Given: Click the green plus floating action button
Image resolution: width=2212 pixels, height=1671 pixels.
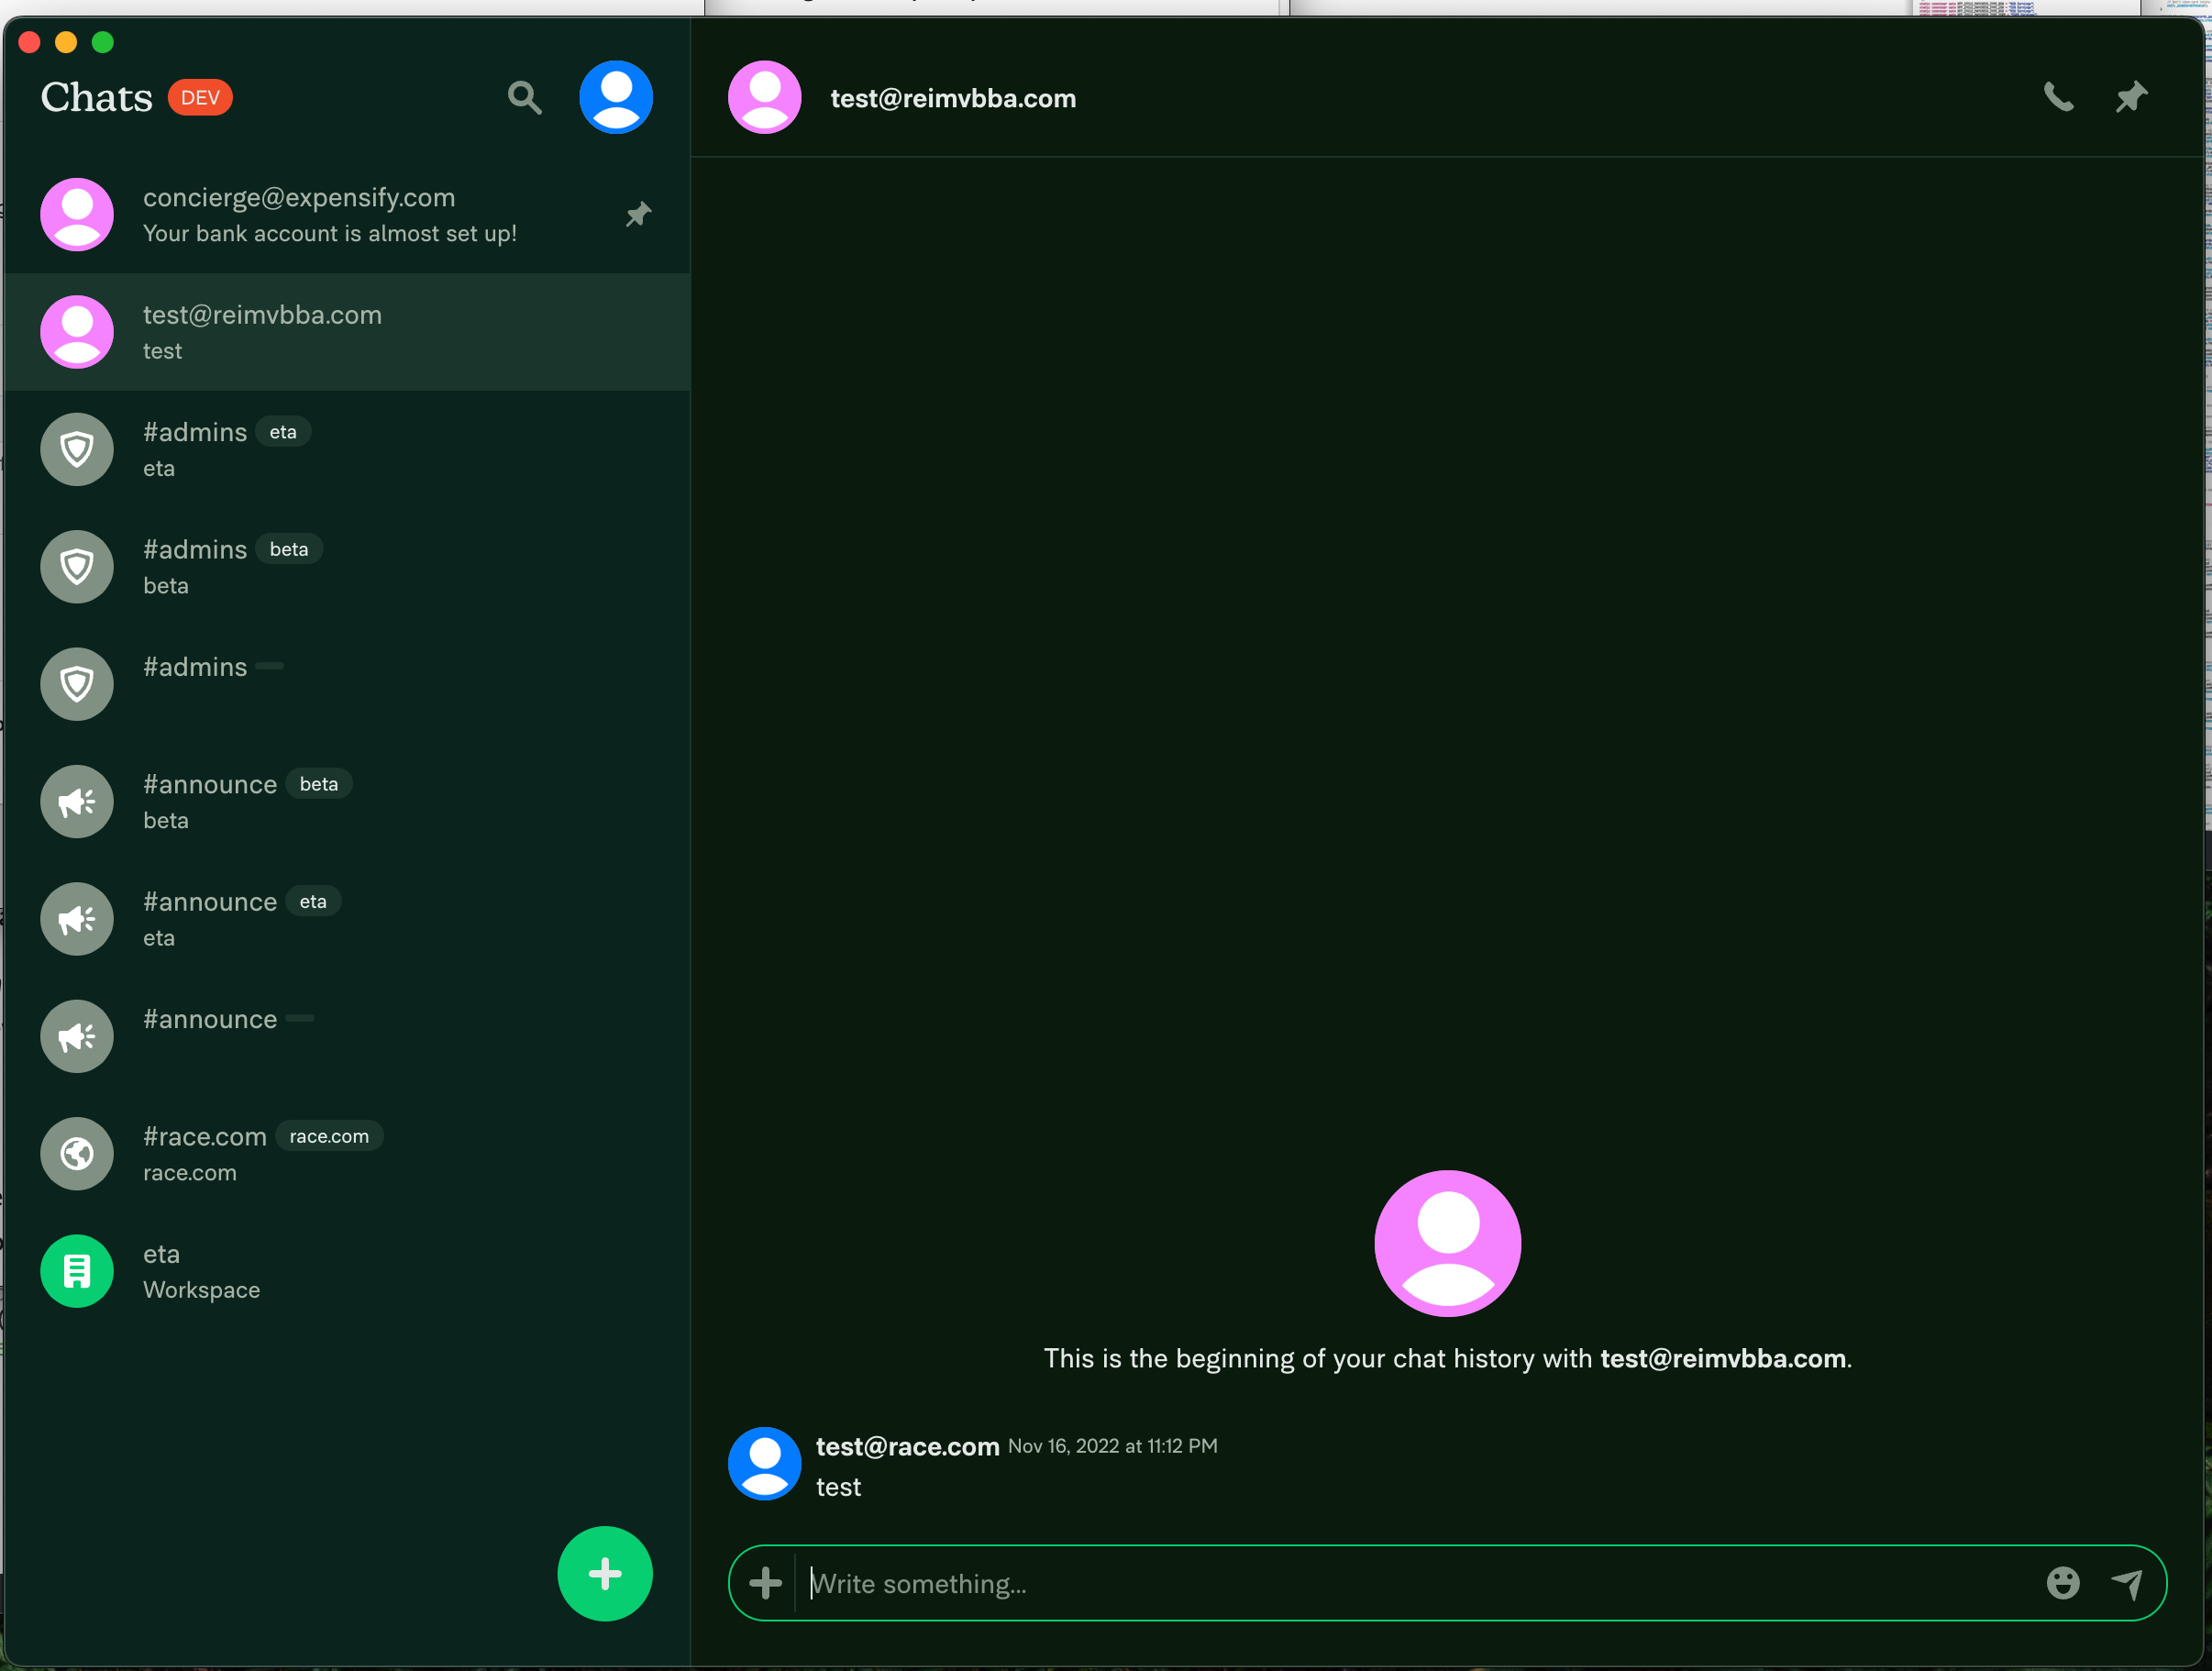Looking at the screenshot, I should click(605, 1573).
